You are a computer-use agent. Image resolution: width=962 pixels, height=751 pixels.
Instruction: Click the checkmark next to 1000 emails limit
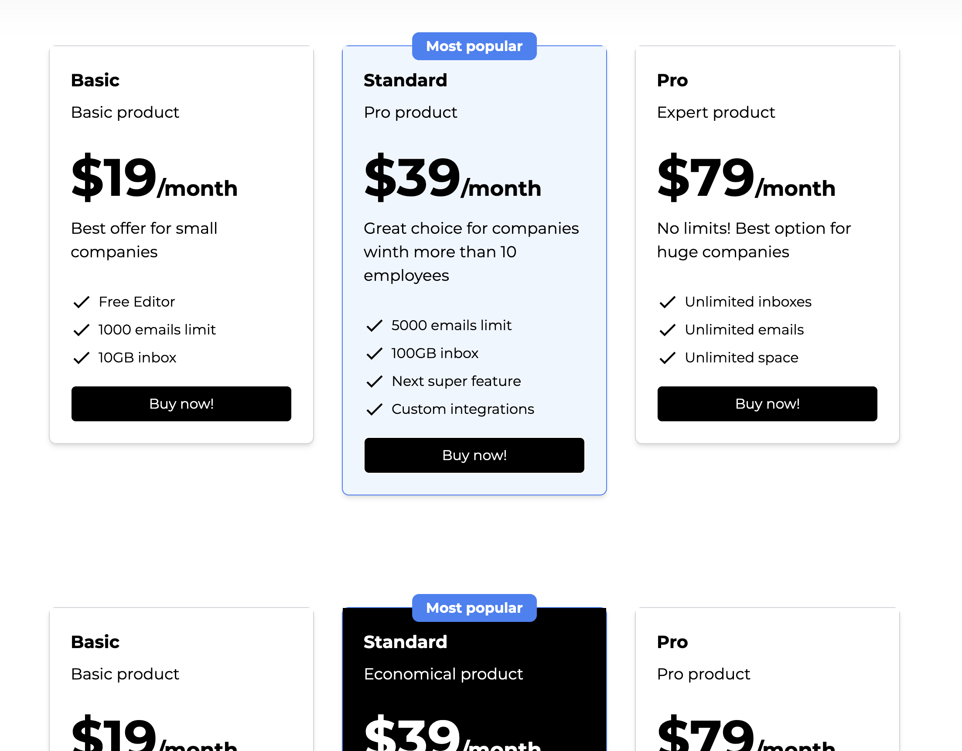tap(82, 330)
